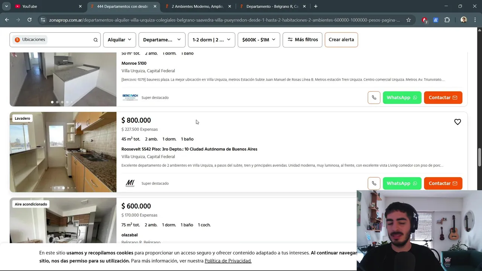Open the Chrome profile avatar
This screenshot has height=271, width=482.
pos(464,20)
